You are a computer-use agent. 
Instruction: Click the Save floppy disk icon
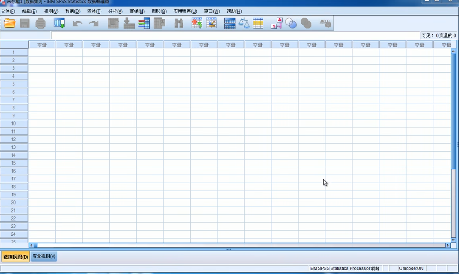pyautogui.click(x=25, y=23)
